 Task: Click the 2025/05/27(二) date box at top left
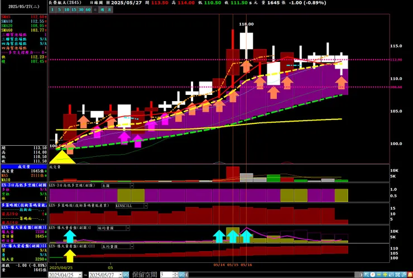click(24, 7)
